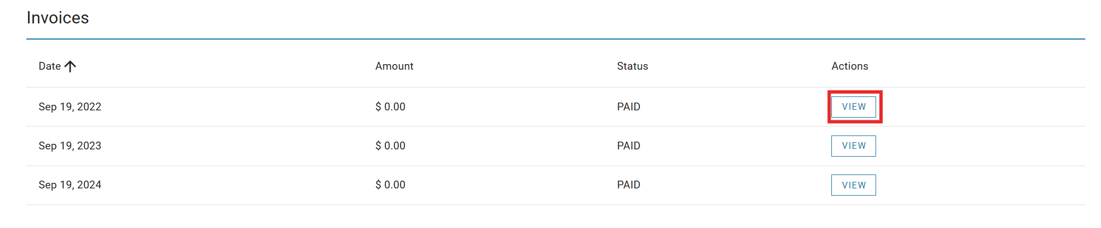The height and width of the screenshot is (228, 1101).
Task: Click the Invoices section heading
Action: [x=58, y=18]
